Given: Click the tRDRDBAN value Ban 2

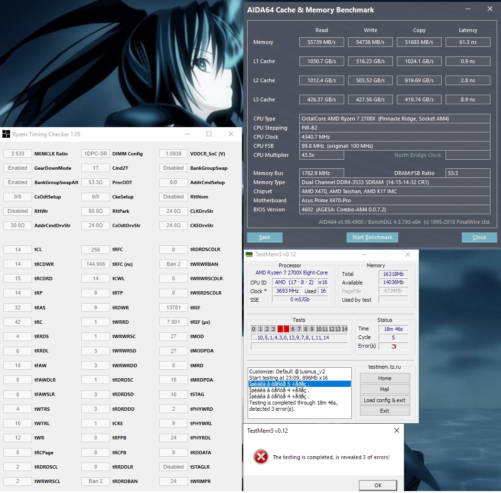Looking at the screenshot, I should click(96, 481).
